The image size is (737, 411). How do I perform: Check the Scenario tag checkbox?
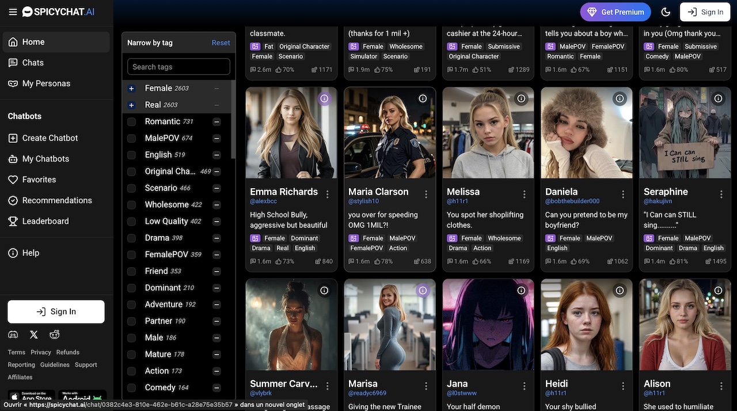131,188
